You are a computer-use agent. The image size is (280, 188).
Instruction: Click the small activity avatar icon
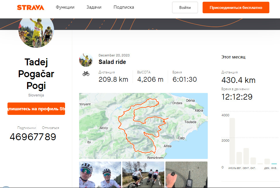(86, 60)
